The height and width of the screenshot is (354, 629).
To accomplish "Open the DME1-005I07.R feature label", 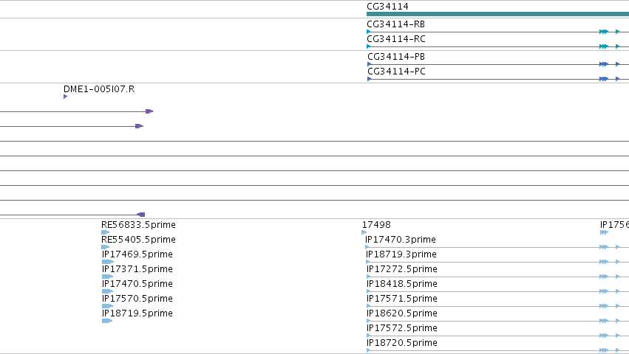I will pyautogui.click(x=99, y=89).
